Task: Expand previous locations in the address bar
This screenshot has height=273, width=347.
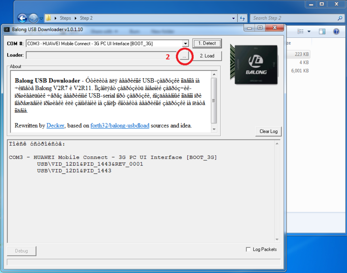Action: click(233, 18)
